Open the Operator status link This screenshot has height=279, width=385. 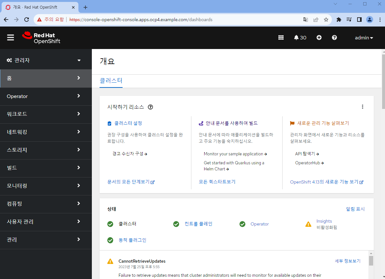tap(260, 224)
